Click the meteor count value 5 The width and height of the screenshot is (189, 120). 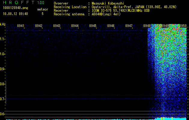43,14
